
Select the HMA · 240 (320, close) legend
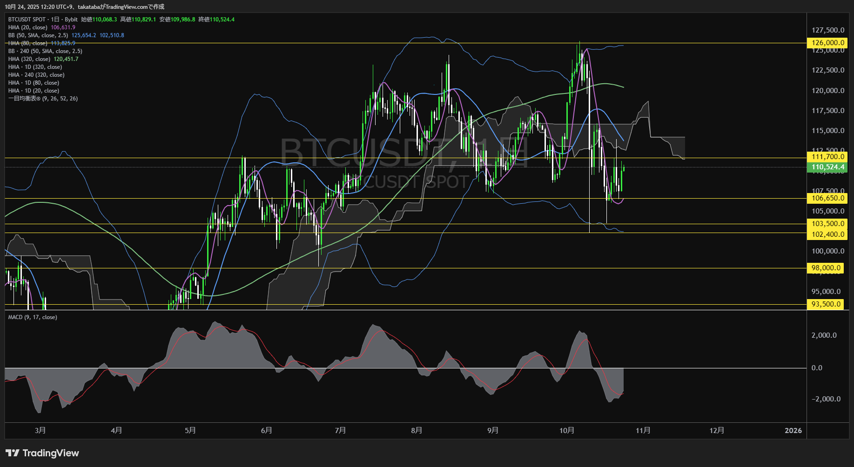36,75
